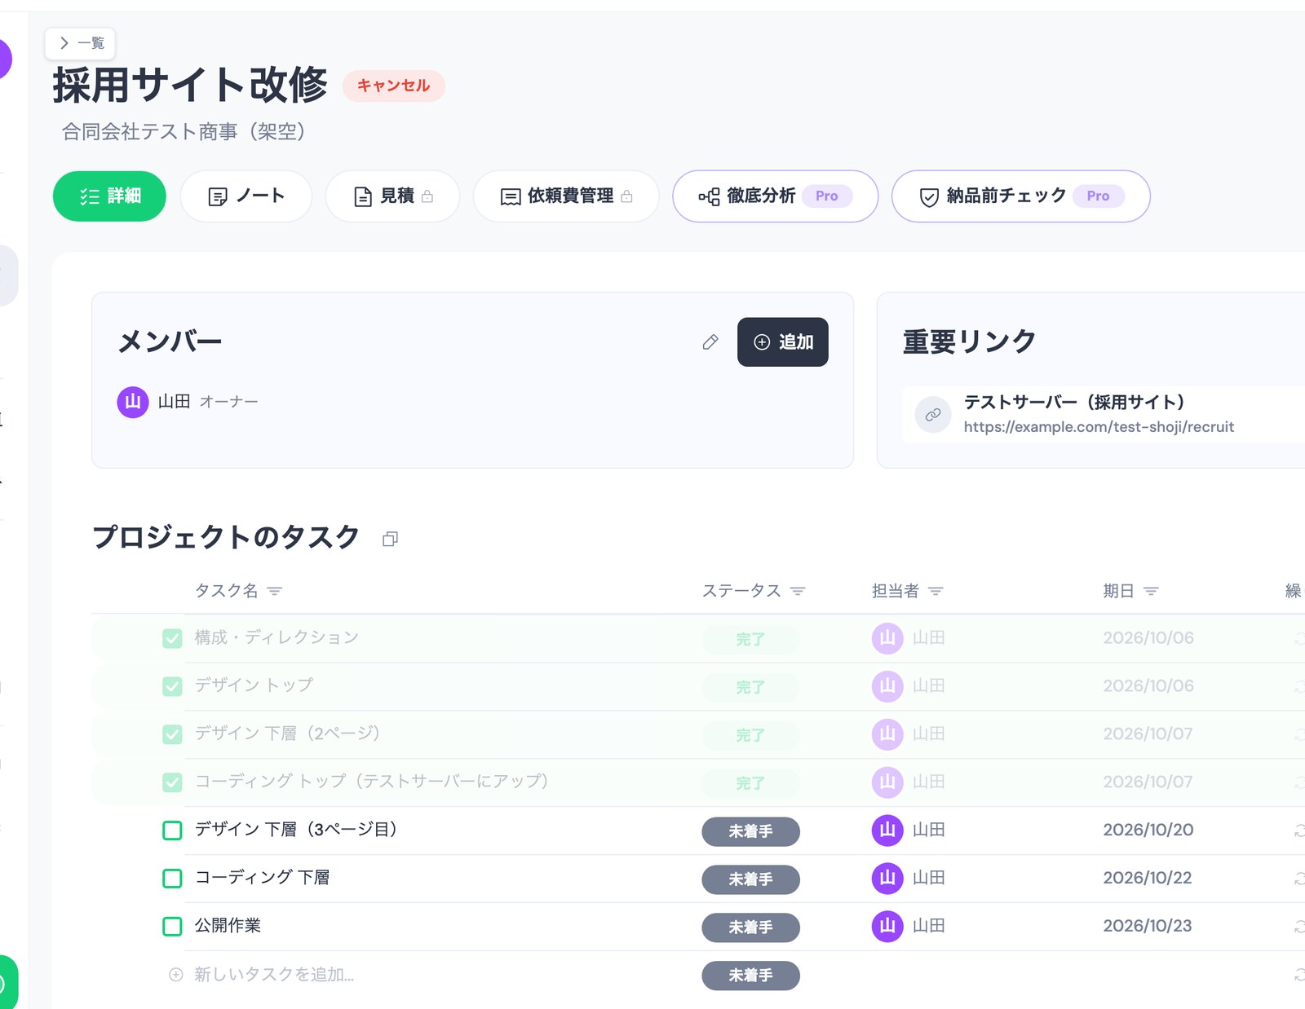This screenshot has width=1305, height=1009.
Task: Open the https://example.com/test-shoji/recruit link
Action: 1099,427
